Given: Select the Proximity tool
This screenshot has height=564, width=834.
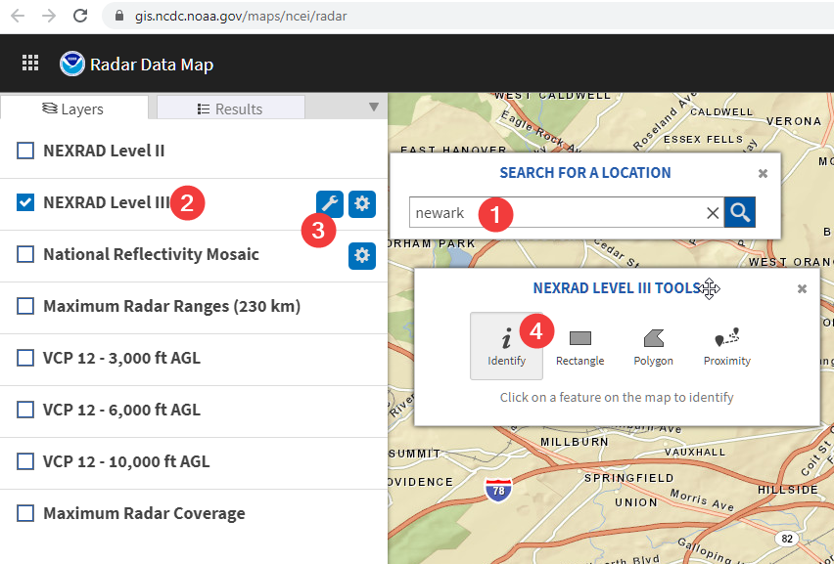Looking at the screenshot, I should 726,346.
